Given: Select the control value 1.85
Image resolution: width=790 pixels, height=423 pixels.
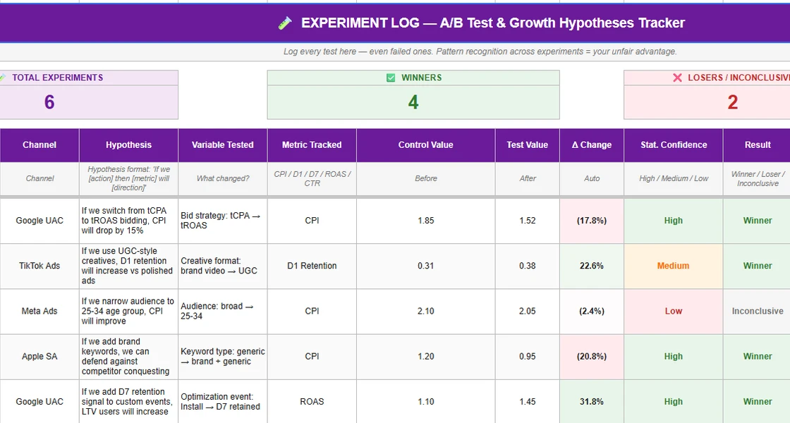Looking at the screenshot, I should 426,221.
